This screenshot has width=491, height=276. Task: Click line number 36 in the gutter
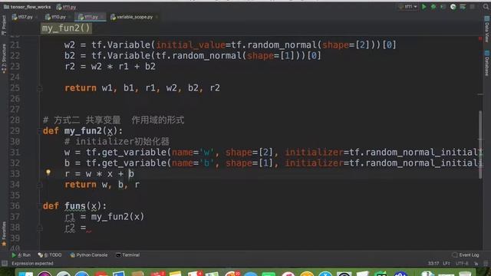(x=15, y=206)
